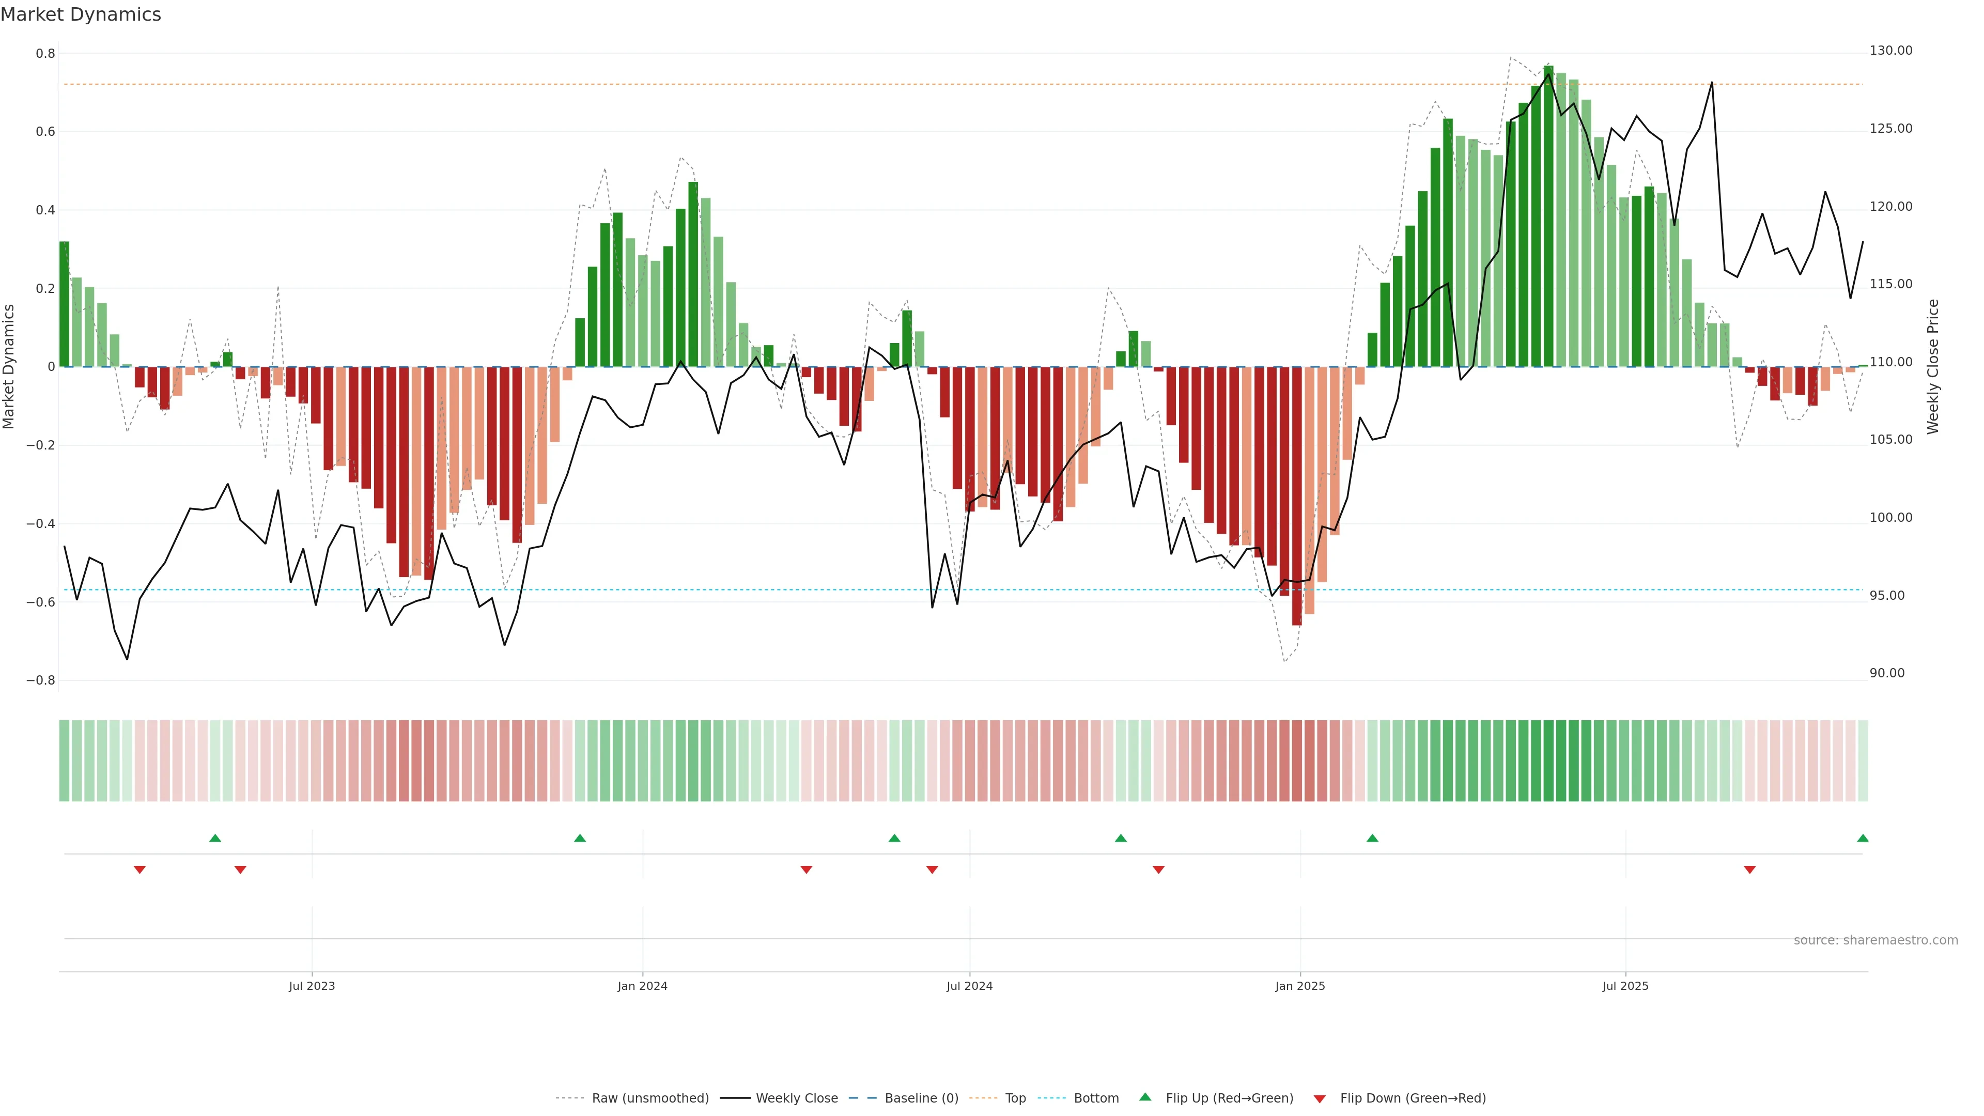Click the Jan 2024 x-axis label
This screenshot has width=1984, height=1116.
click(642, 986)
